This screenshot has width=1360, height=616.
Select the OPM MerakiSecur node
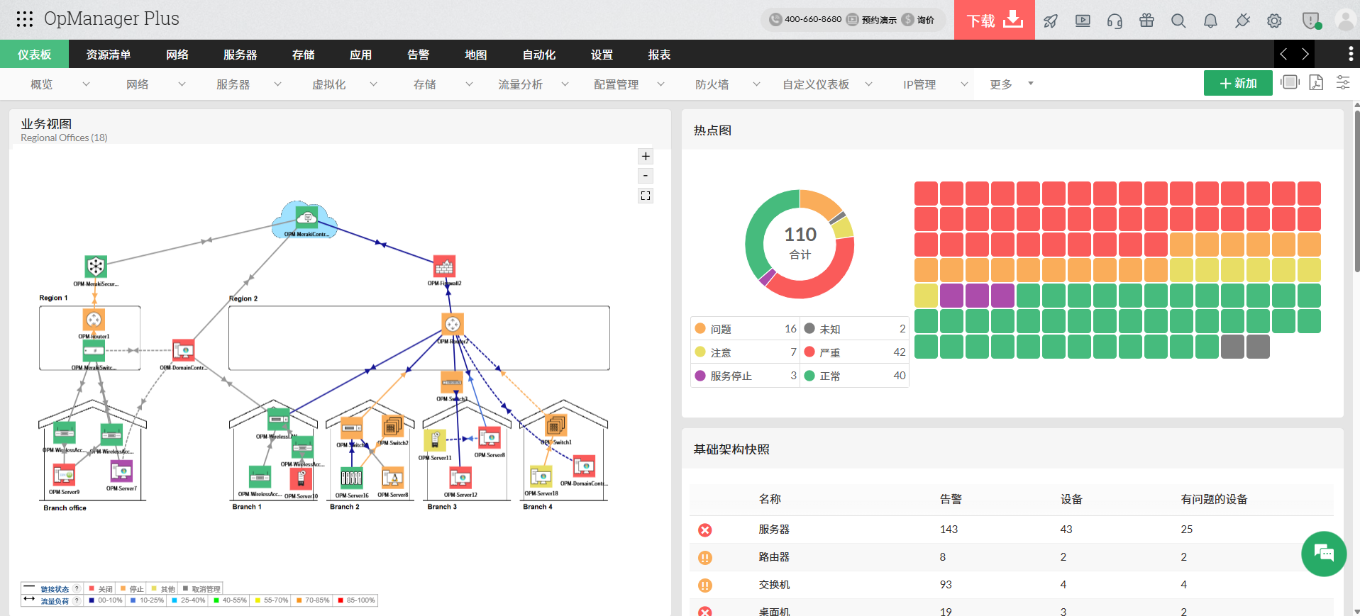[x=96, y=267]
